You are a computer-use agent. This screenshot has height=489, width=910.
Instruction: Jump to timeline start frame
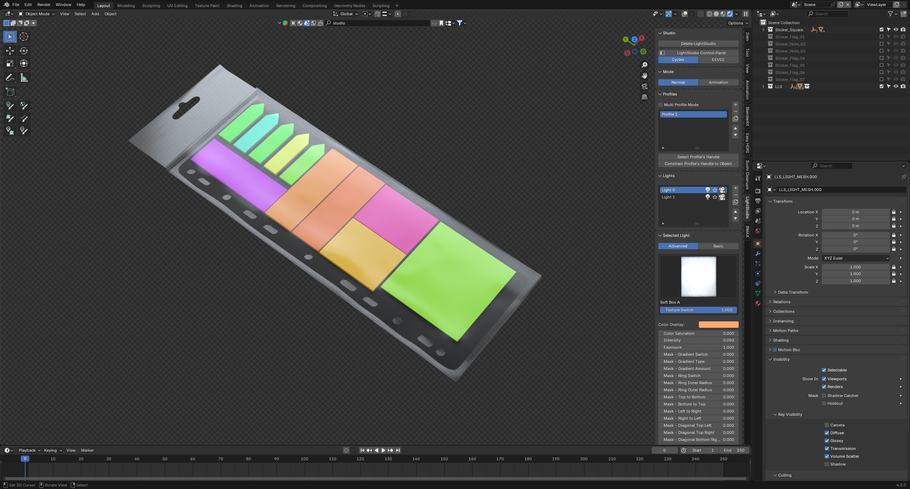(362, 450)
